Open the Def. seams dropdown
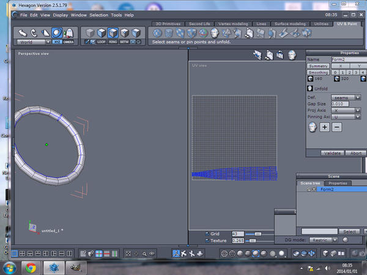This screenshot has width=367, height=275. pyautogui.click(x=346, y=98)
